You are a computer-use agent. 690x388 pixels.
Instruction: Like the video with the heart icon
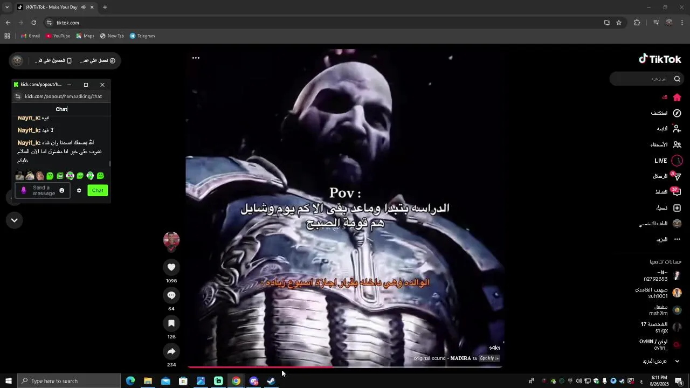(171, 267)
